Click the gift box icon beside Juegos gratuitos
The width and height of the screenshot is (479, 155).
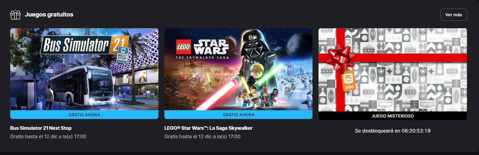tap(15, 14)
